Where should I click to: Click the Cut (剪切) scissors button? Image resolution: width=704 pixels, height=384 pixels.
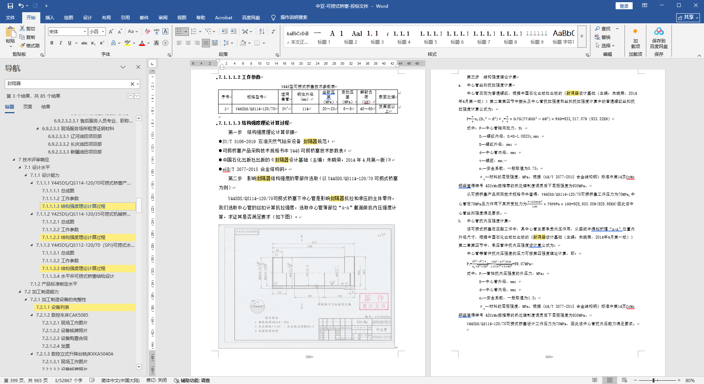pyautogui.click(x=27, y=28)
